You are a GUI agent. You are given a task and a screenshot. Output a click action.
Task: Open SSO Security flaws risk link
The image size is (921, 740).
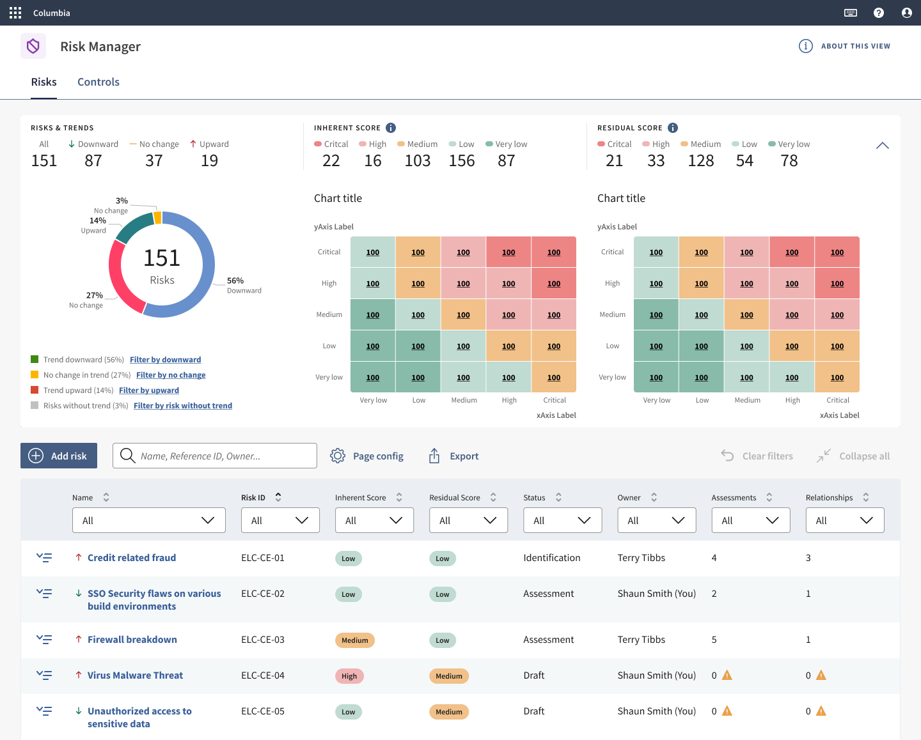click(x=154, y=600)
